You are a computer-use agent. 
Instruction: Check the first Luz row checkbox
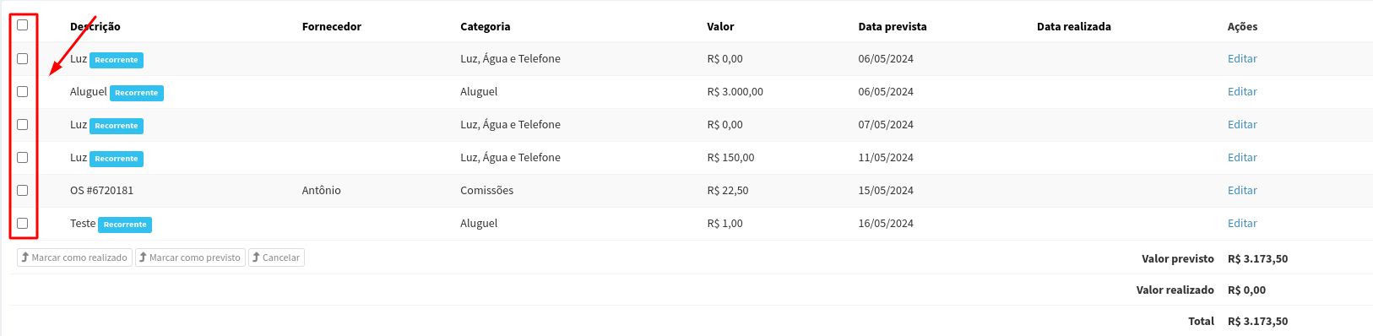pyautogui.click(x=22, y=58)
